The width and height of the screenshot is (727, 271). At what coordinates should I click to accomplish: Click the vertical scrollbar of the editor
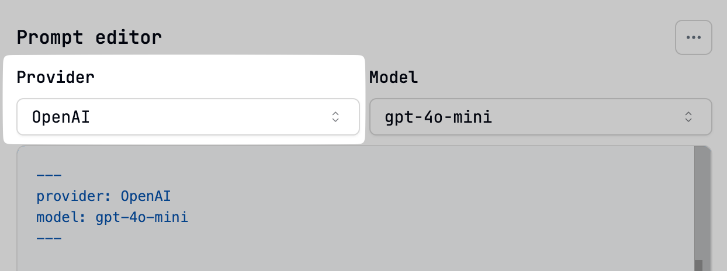tap(701, 207)
